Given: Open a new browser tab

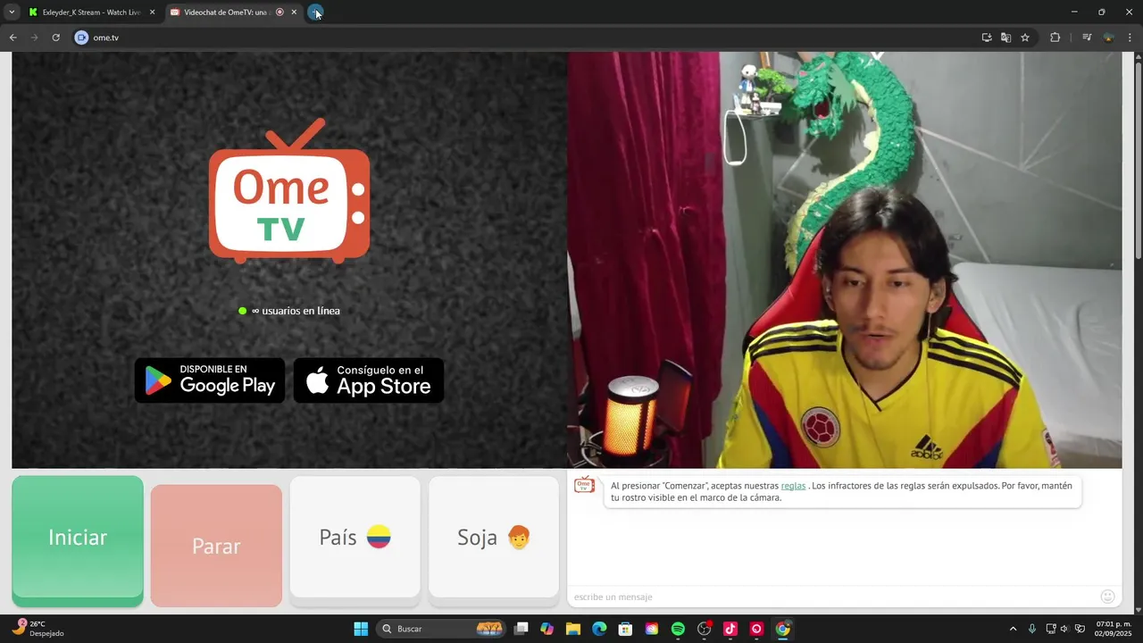Looking at the screenshot, I should pyautogui.click(x=315, y=13).
